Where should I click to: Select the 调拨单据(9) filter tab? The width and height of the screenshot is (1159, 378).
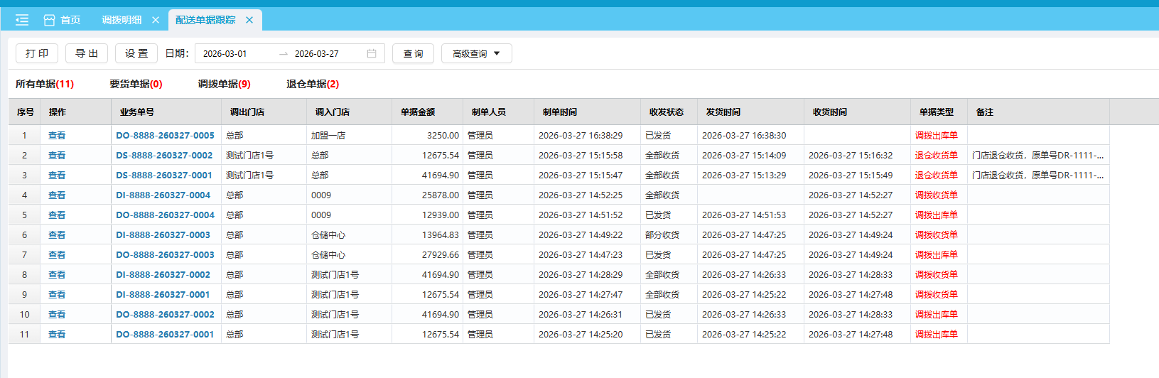tap(224, 84)
